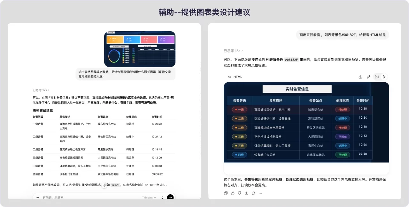Screen dimensions: 409x207
Task: Click '09:58:22' in the left table
Action: click(x=157, y=174)
